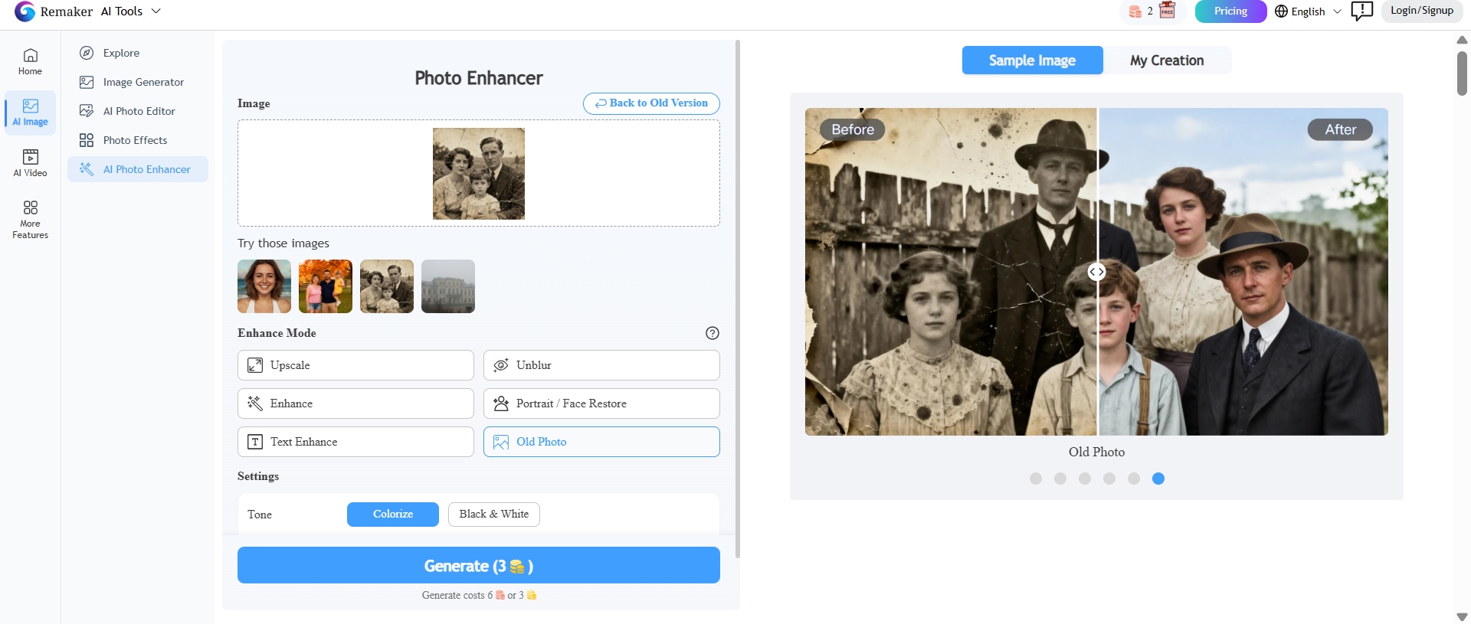Open More Features in the sidebar

coord(31,220)
